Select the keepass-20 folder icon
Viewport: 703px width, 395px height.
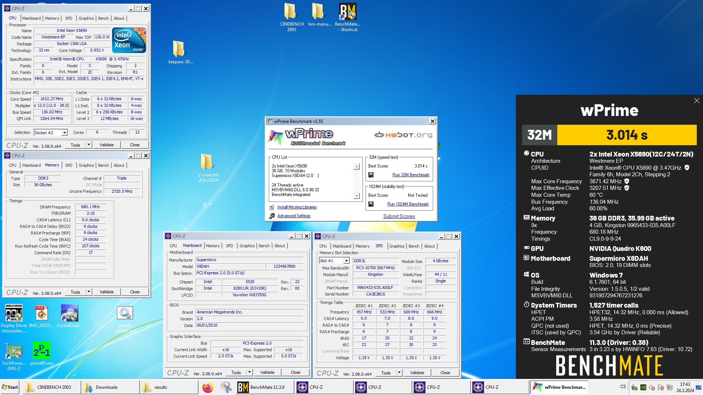pyautogui.click(x=180, y=52)
